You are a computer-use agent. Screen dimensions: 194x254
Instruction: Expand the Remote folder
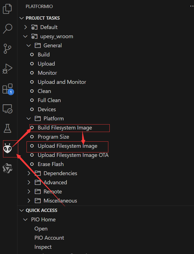click(29, 192)
